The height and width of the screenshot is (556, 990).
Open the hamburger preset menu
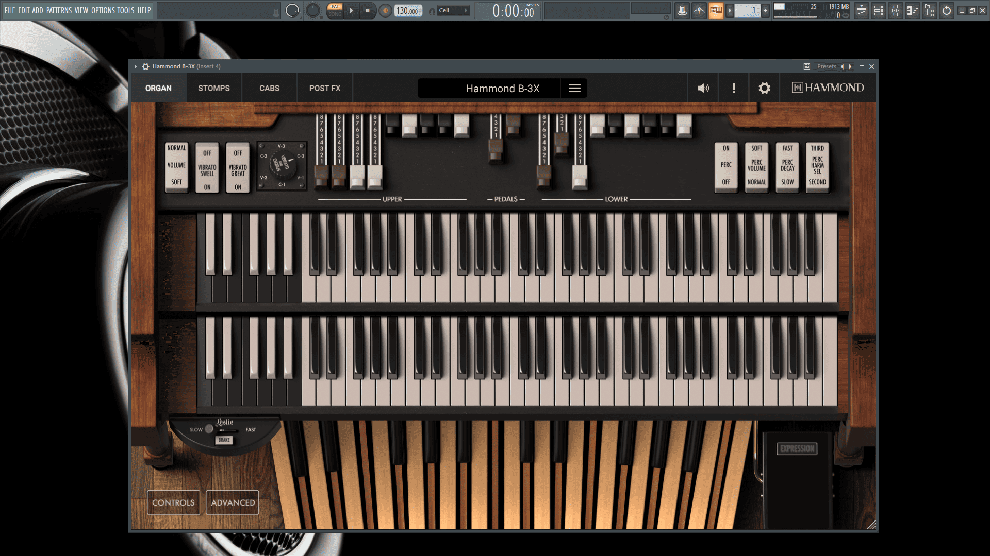[574, 88]
